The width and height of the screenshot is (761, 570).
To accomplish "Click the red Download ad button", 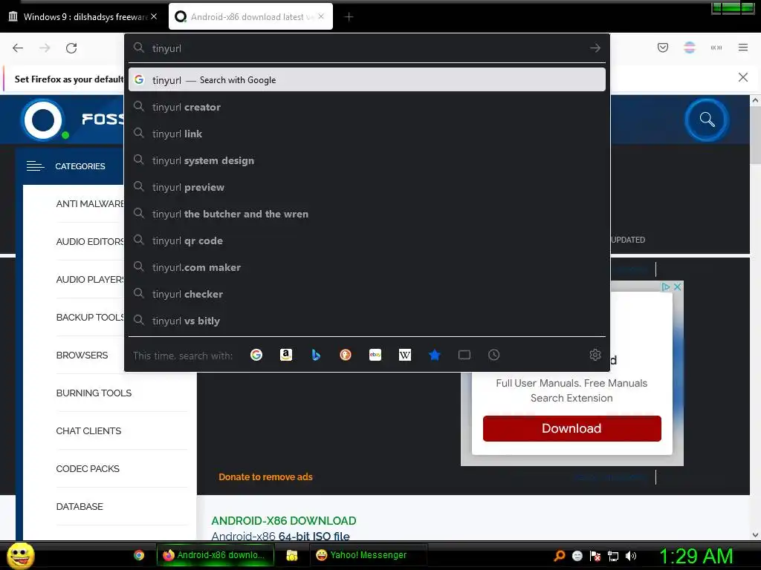I will tap(571, 428).
